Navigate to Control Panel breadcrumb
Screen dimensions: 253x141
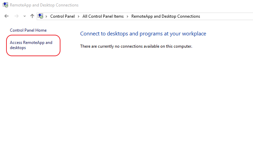pos(62,16)
